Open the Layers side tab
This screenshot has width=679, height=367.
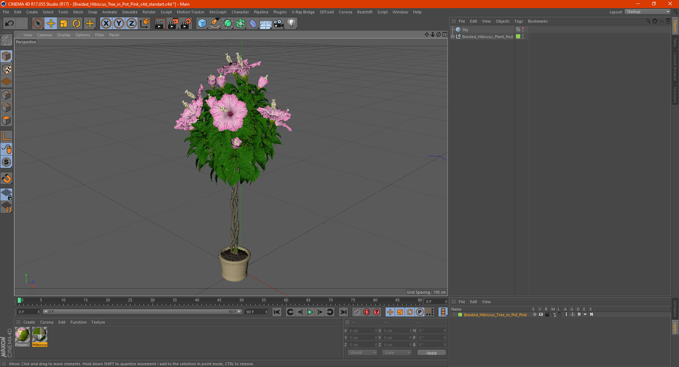(675, 327)
